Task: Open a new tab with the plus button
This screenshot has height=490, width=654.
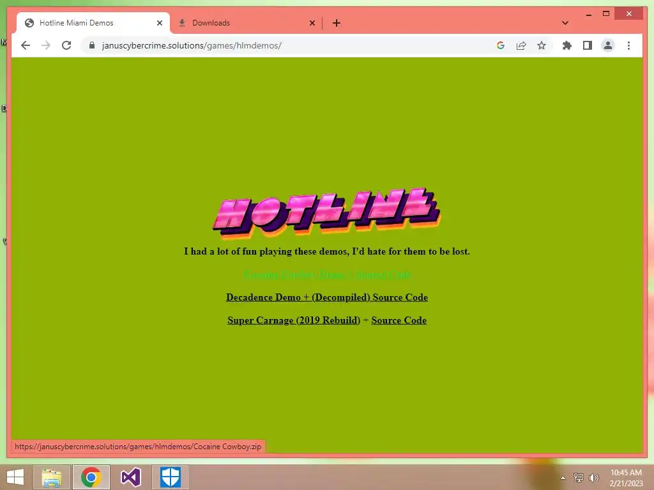Action: tap(337, 23)
